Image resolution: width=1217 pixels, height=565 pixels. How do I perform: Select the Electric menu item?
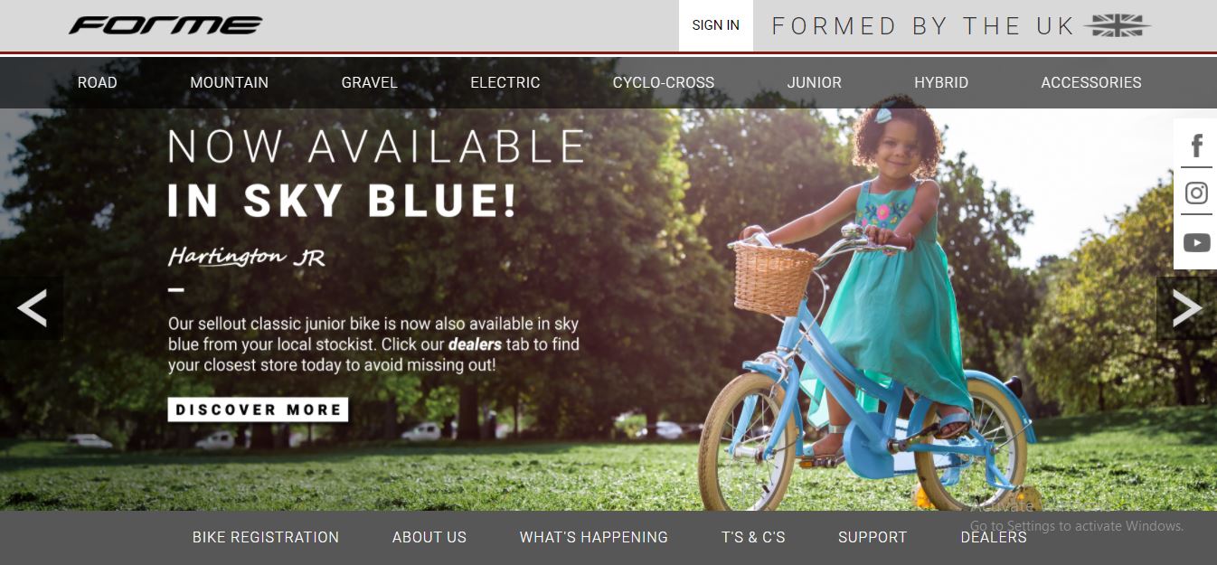click(505, 82)
